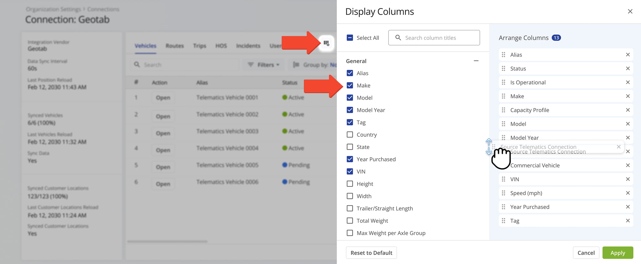Grab the drag handle for Alias
Image resolution: width=641 pixels, height=264 pixels.
pos(503,55)
